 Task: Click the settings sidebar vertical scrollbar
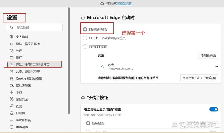tap(69, 61)
